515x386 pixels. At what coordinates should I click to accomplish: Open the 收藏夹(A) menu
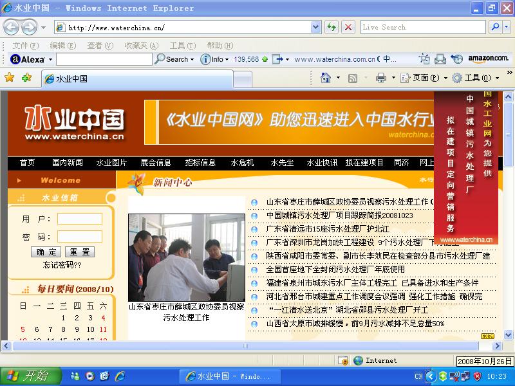click(x=141, y=45)
